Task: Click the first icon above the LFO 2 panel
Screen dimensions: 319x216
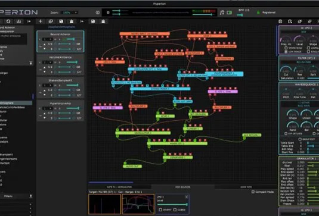Action: coord(280,21)
